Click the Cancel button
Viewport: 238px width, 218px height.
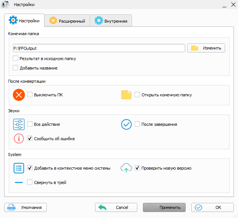point(116,207)
